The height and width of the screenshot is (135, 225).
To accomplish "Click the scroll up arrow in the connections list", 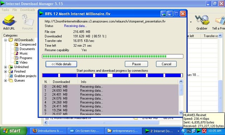I will [x=181, y=82].
